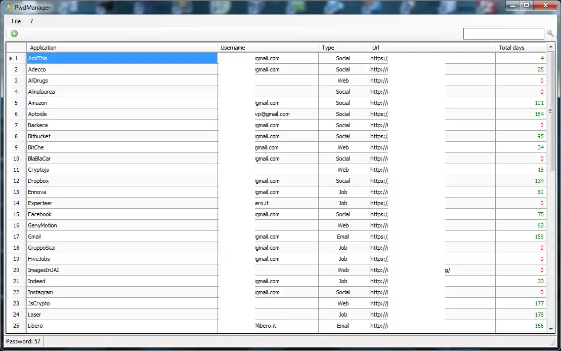
Task: Click the Social type cell for Facebook
Action: click(343, 214)
